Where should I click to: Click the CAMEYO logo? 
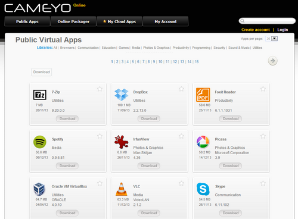[38, 8]
